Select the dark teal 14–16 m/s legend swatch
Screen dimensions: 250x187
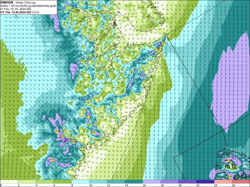134,181
